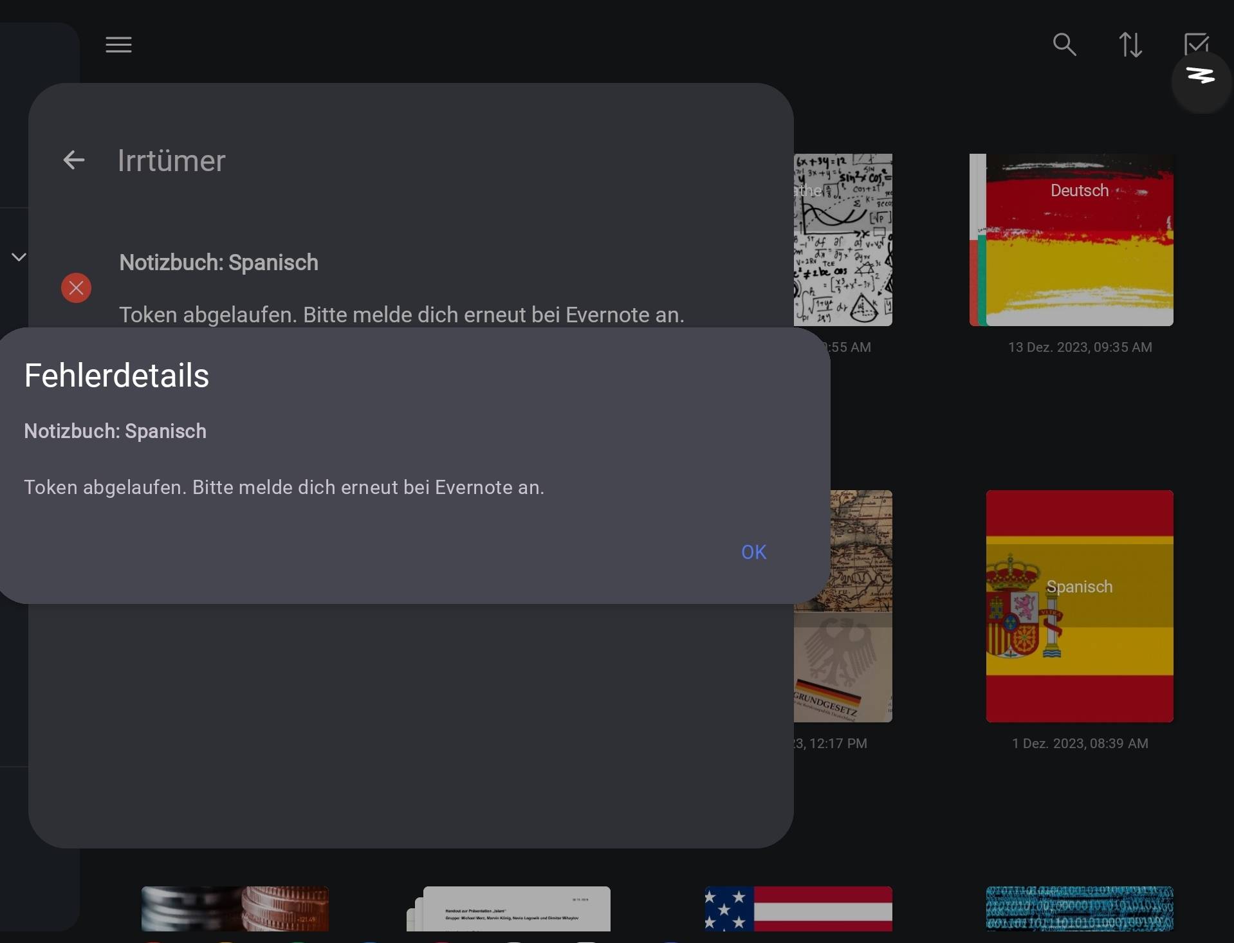Open the hamburger navigation menu

coord(118,45)
